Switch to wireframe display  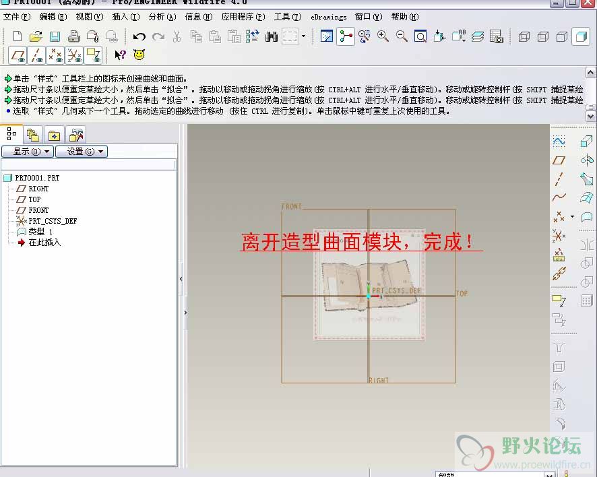pos(524,37)
